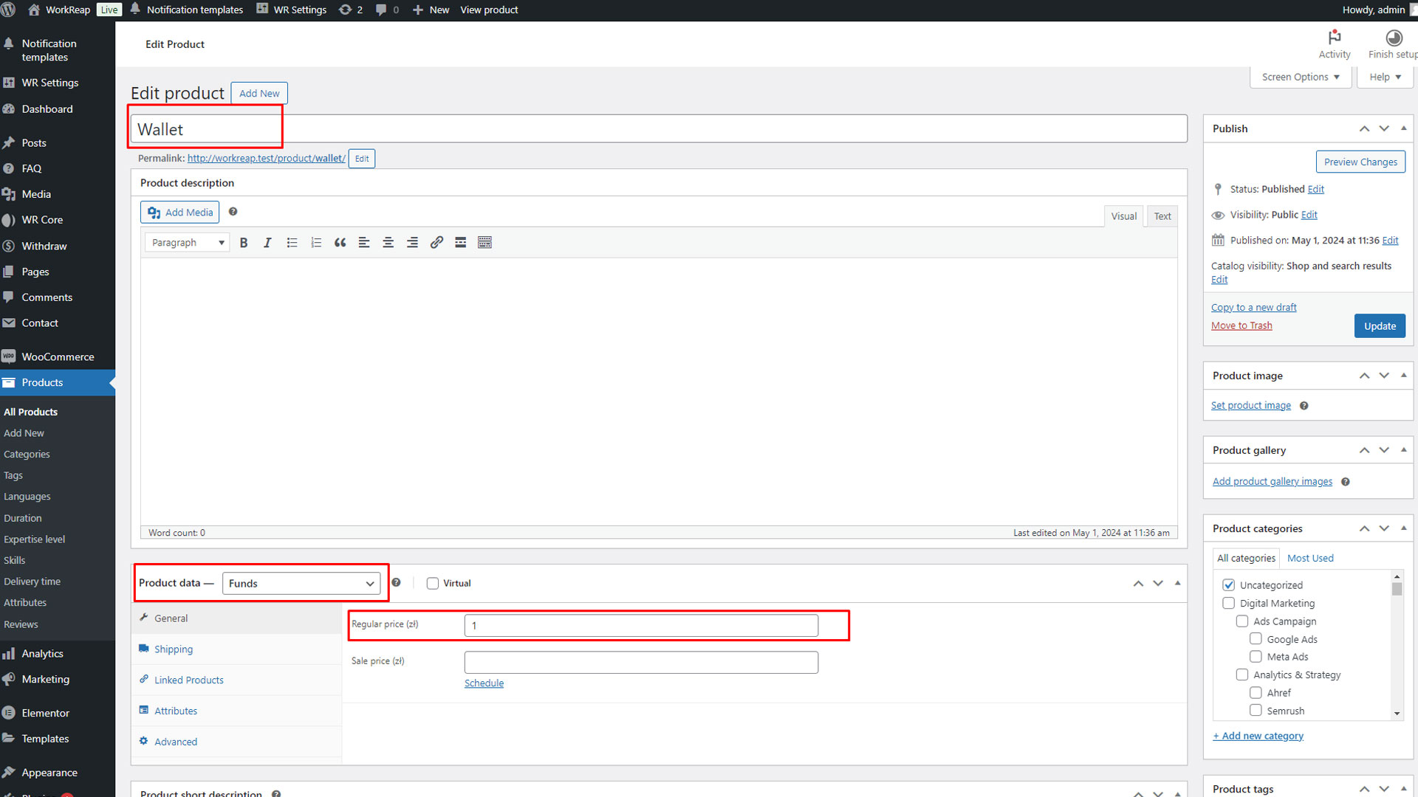
Task: Toggle the editor toolbar (kitchen sink) icon
Action: 484,243
